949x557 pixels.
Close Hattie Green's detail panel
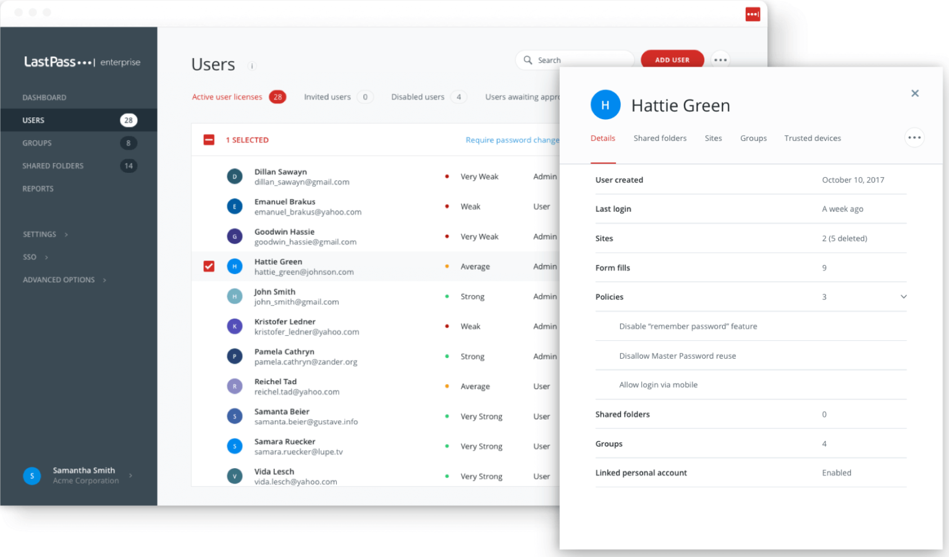pyautogui.click(x=915, y=93)
